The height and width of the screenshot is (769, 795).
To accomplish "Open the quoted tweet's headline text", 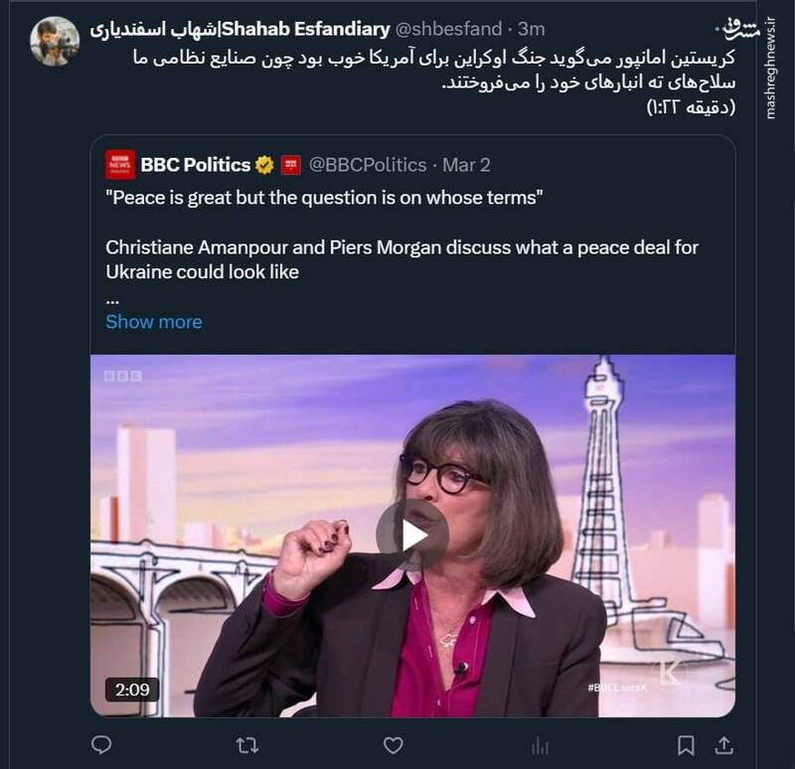I will point(324,198).
